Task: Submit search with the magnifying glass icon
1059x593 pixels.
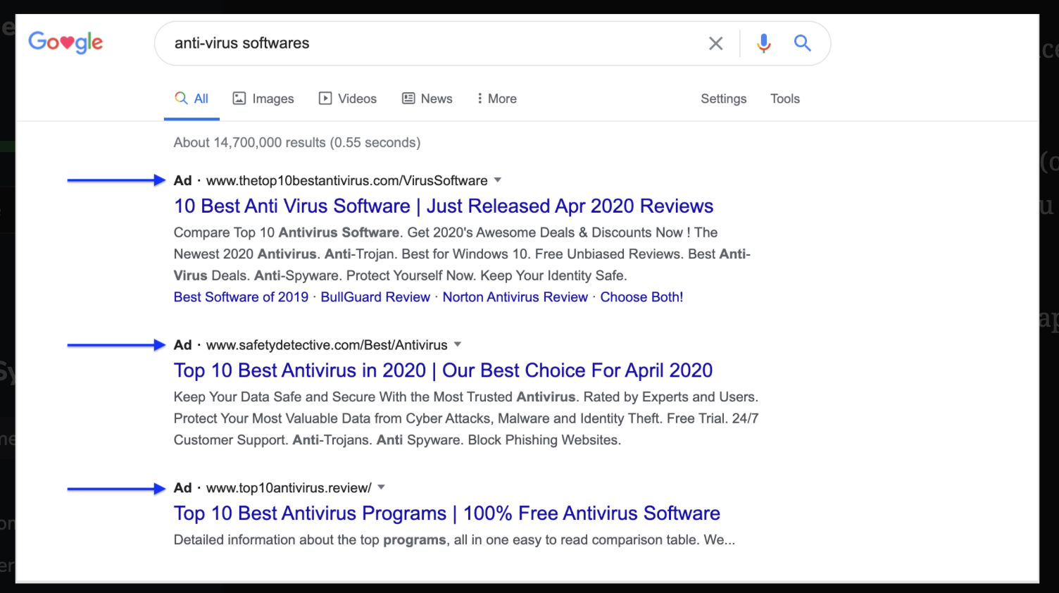Action: click(x=802, y=43)
